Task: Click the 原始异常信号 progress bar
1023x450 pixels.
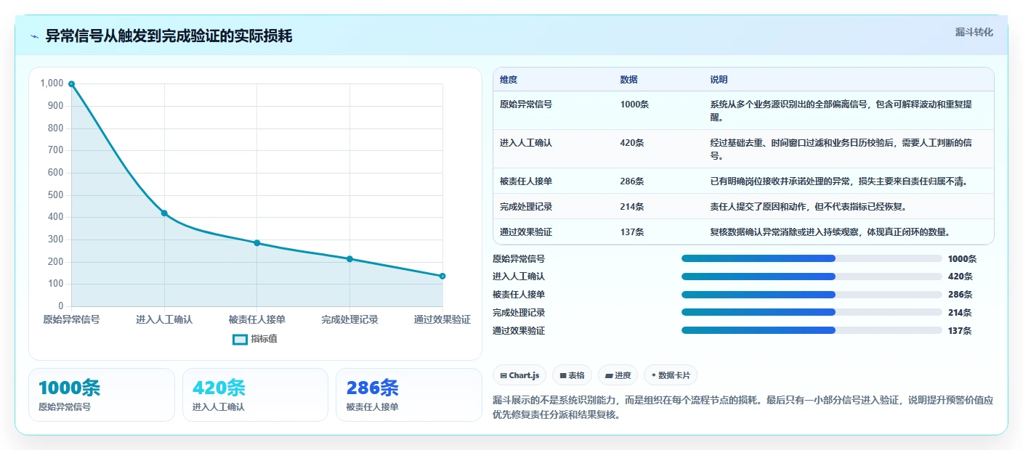Action: pos(812,258)
